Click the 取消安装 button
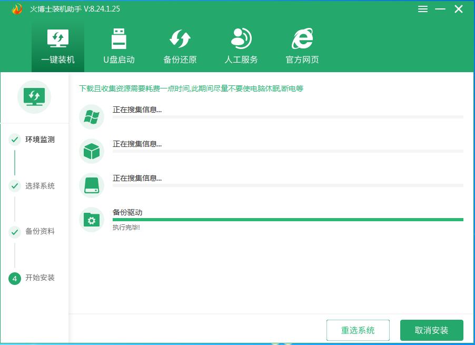Screen dimensions: 475x345 click(x=432, y=330)
